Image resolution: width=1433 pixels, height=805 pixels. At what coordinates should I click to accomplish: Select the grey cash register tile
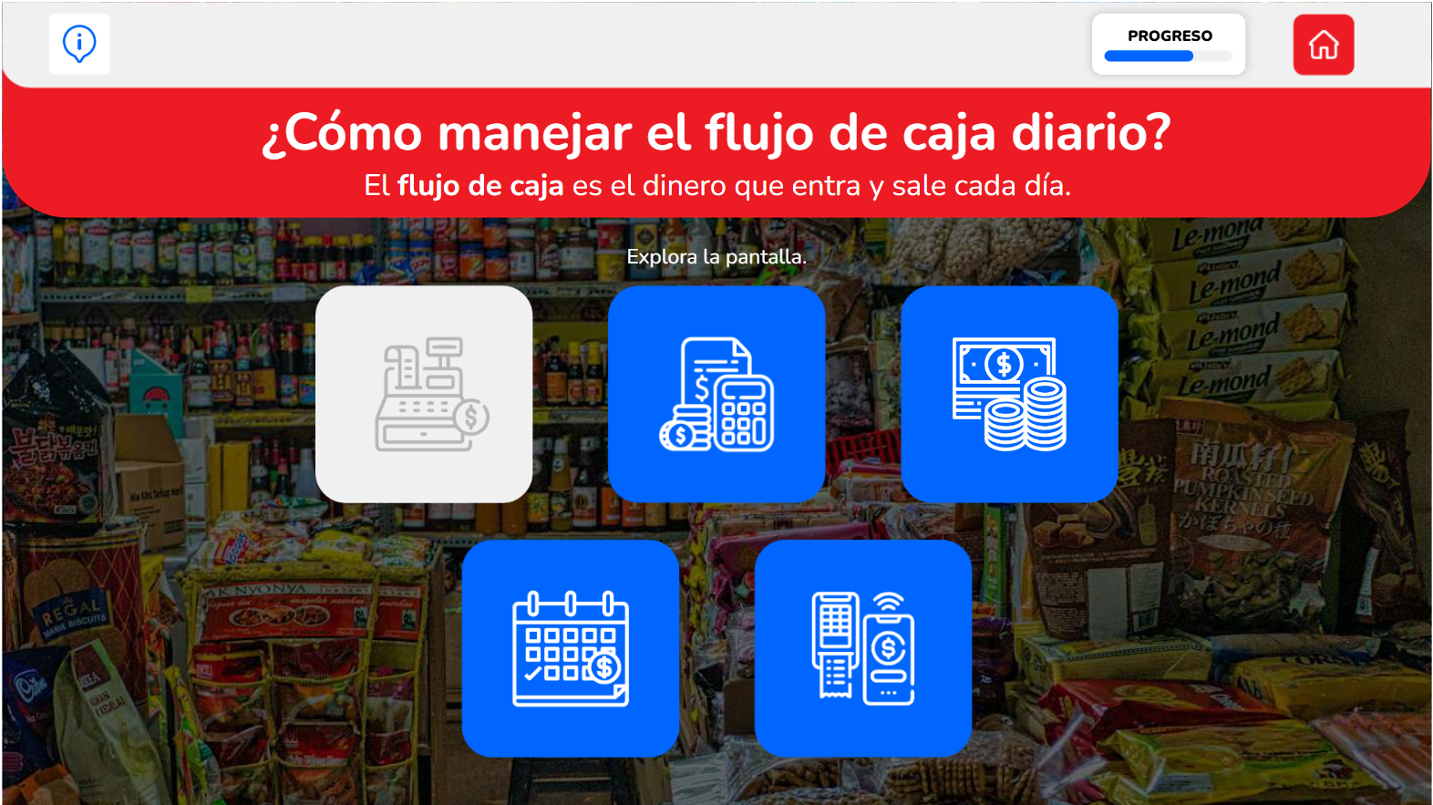pyautogui.click(x=424, y=394)
